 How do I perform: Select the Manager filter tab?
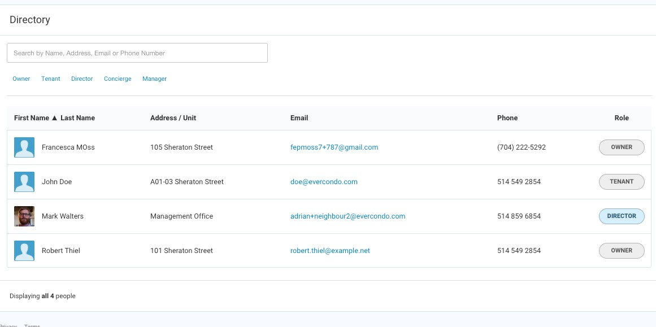coord(154,79)
